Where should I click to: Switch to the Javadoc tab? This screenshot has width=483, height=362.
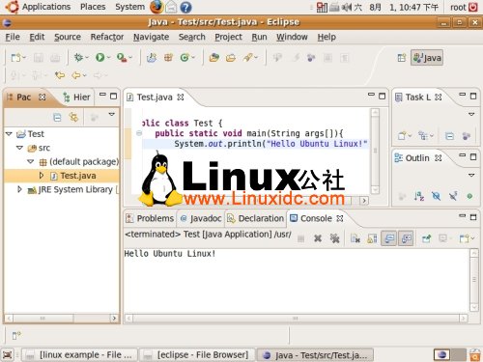[x=201, y=218]
